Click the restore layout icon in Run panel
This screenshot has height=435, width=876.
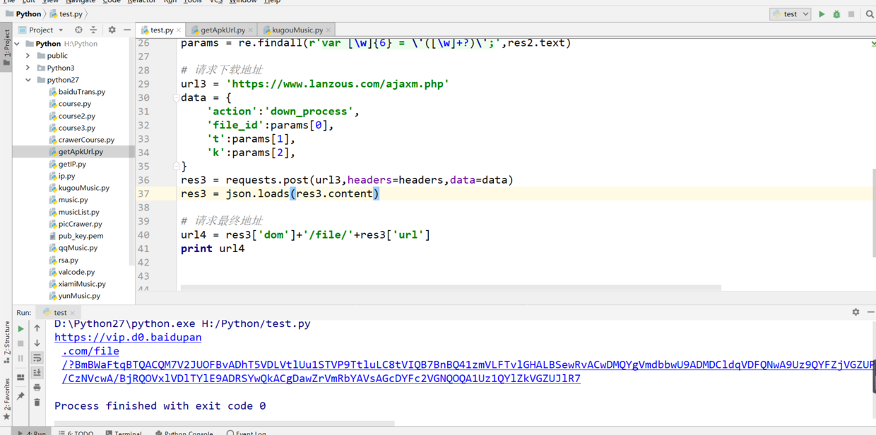pos(20,378)
